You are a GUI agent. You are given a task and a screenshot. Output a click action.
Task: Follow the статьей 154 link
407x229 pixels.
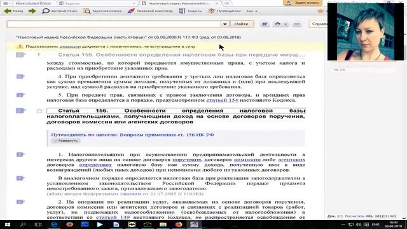[x=222, y=100]
